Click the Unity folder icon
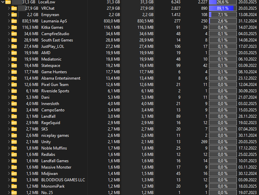This screenshot has width=259, height=195. [x=14, y=142]
